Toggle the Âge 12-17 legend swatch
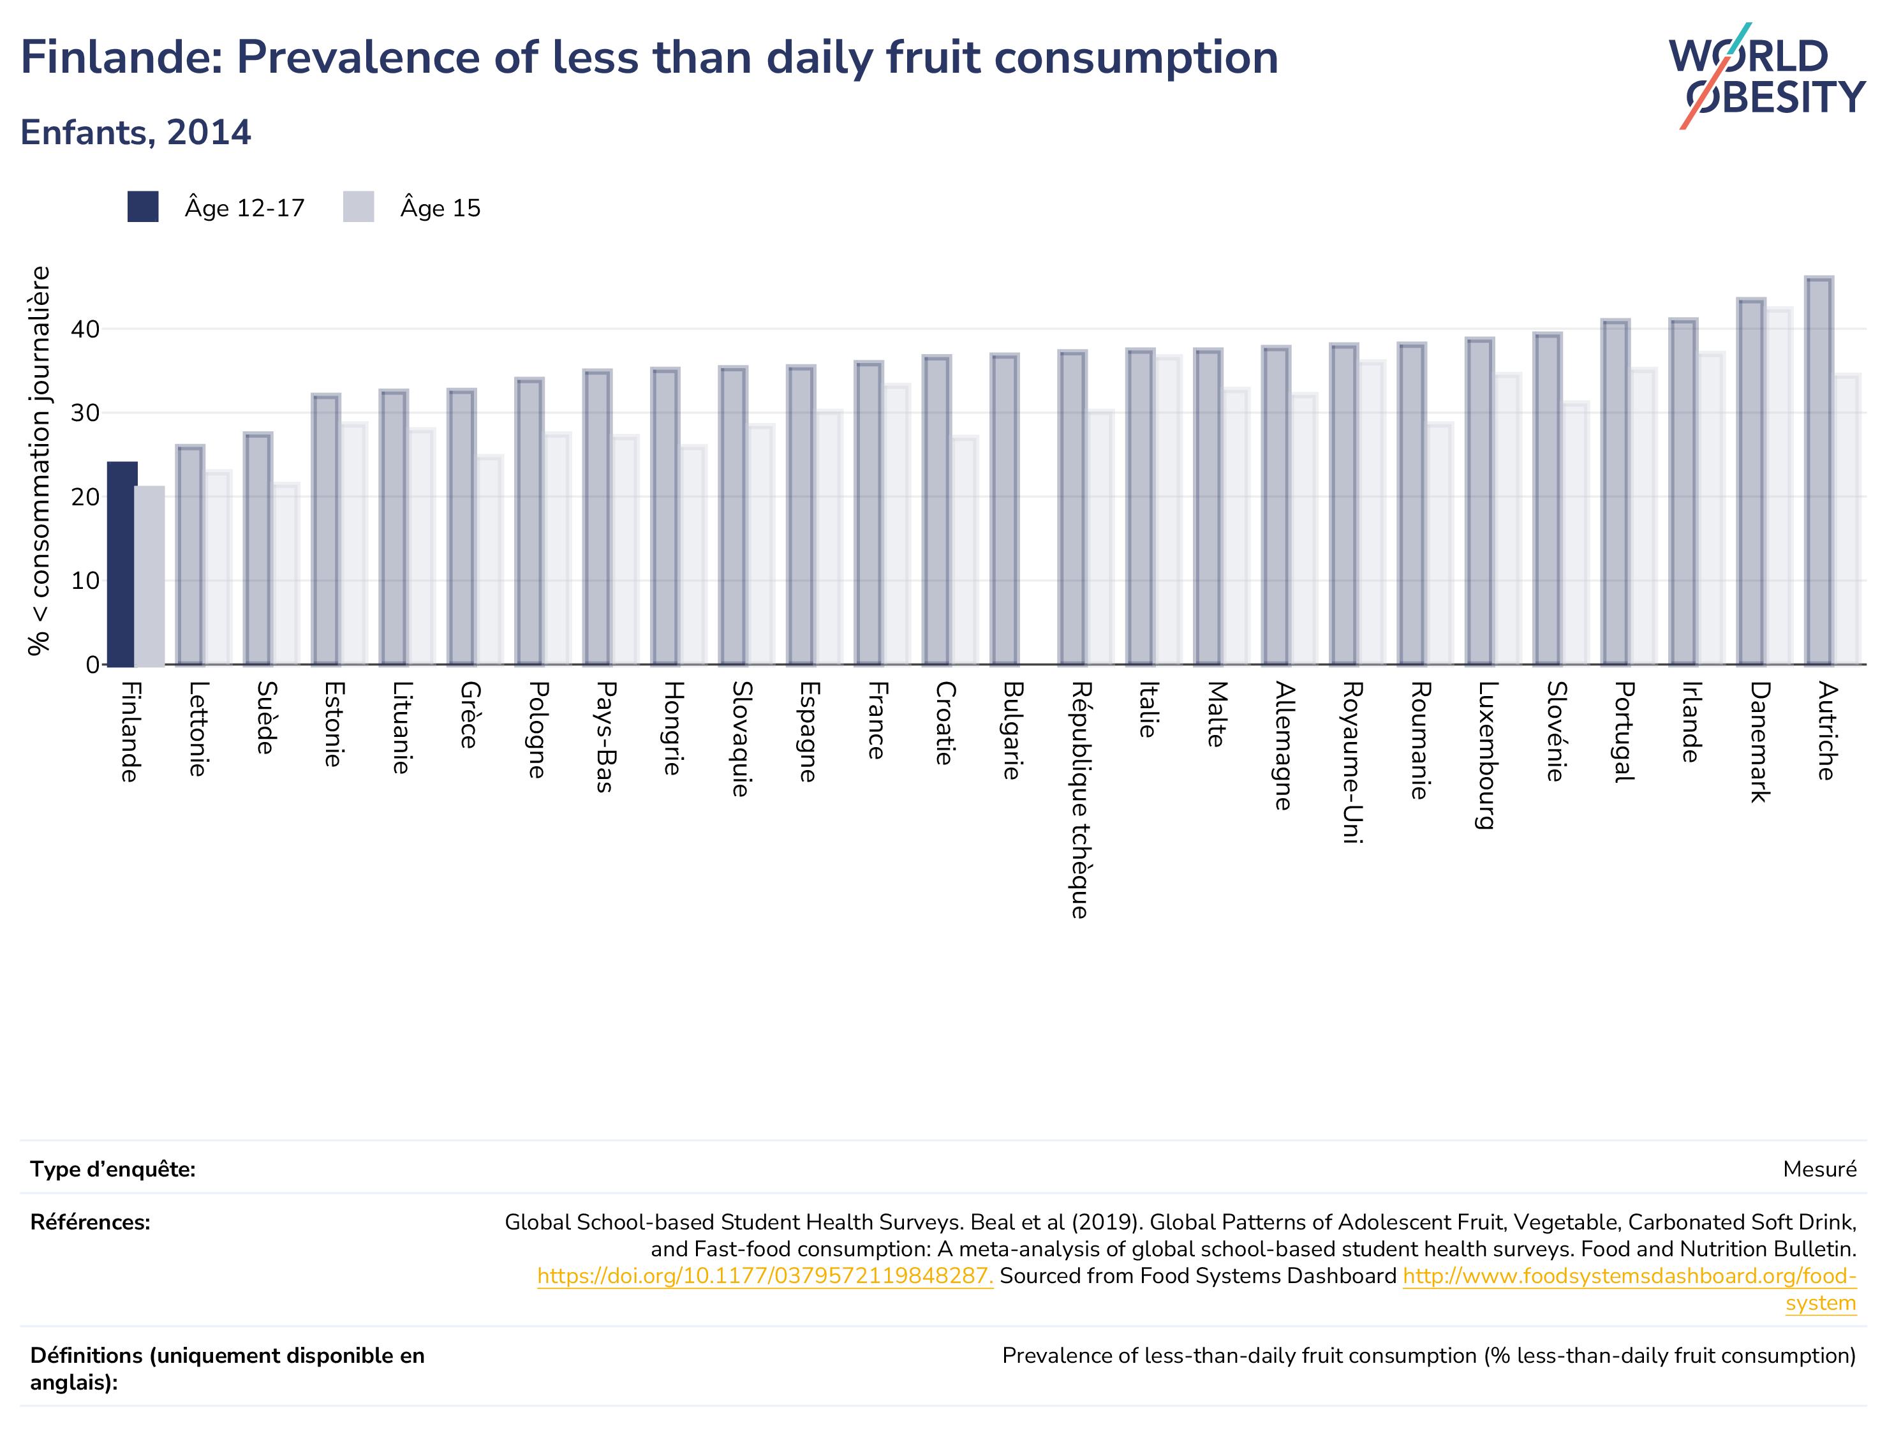The height and width of the screenshot is (1440, 1887). point(142,207)
